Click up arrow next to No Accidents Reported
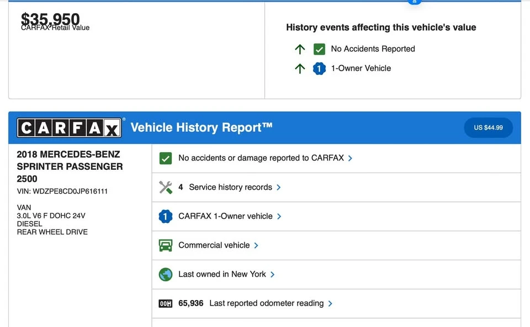The image size is (530, 327). tap(300, 49)
